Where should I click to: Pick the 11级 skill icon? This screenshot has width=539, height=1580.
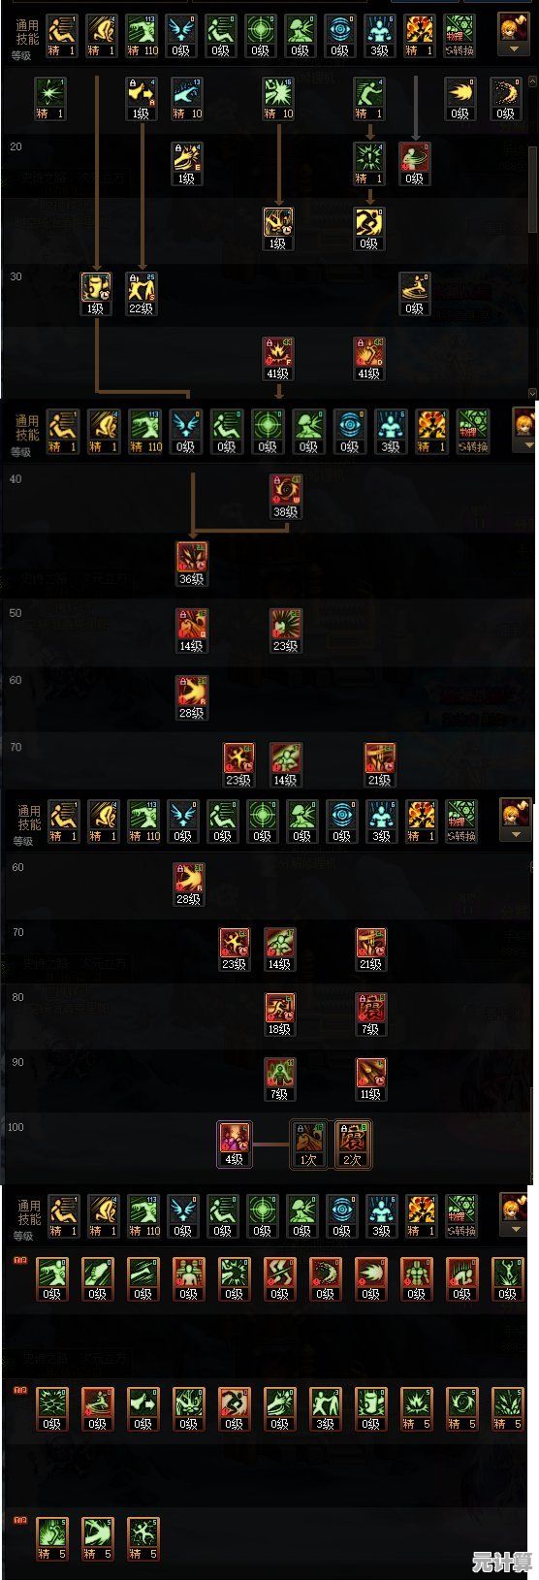coord(370,1080)
